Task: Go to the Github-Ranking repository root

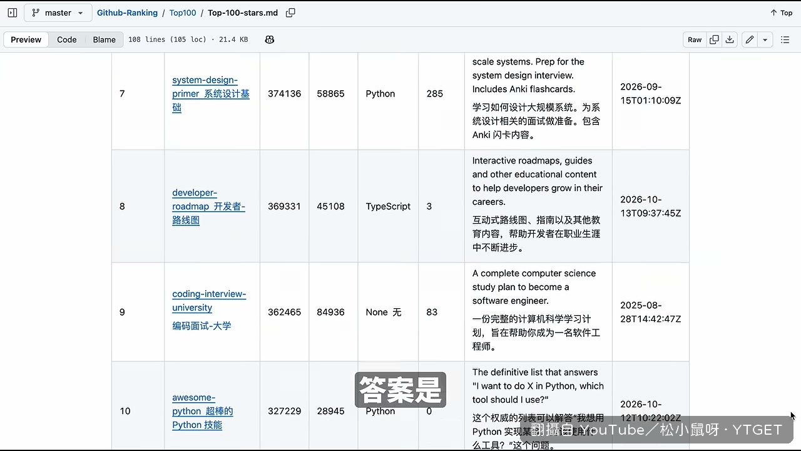Action: click(x=127, y=13)
